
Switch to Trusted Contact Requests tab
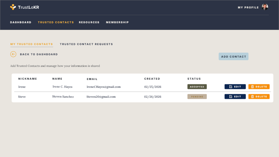pos(86,44)
